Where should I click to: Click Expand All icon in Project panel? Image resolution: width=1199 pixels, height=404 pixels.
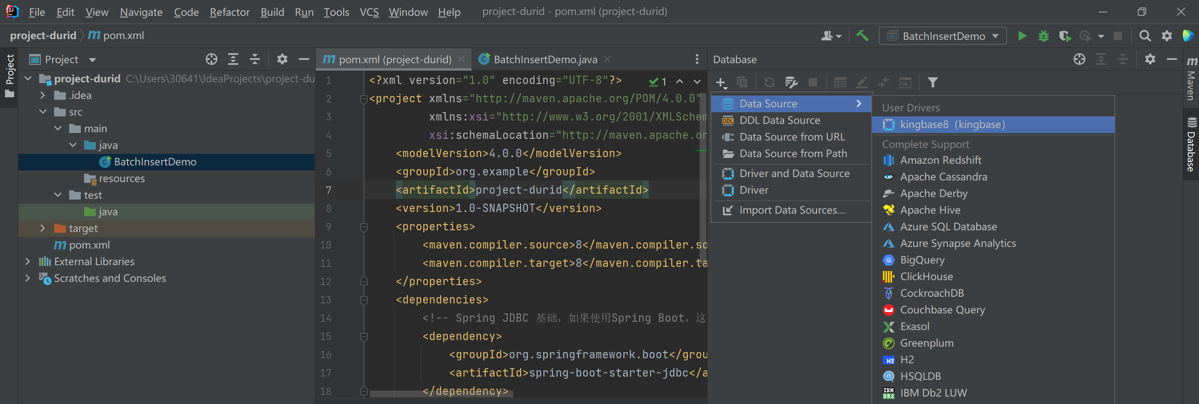tap(233, 59)
